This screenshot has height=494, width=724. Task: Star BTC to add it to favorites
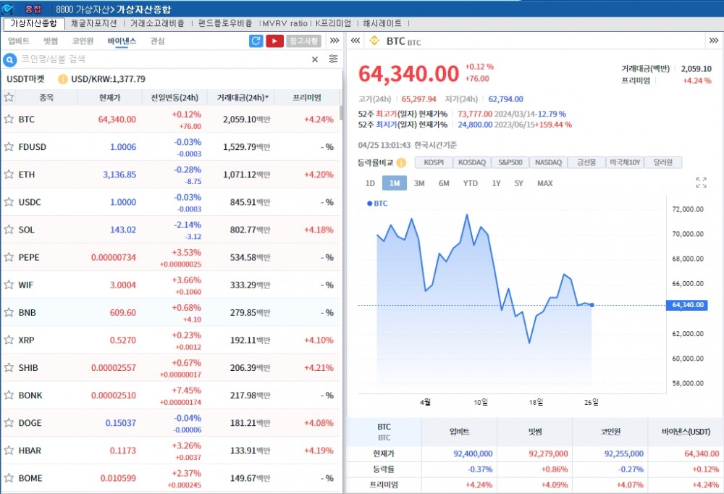tap(10, 118)
